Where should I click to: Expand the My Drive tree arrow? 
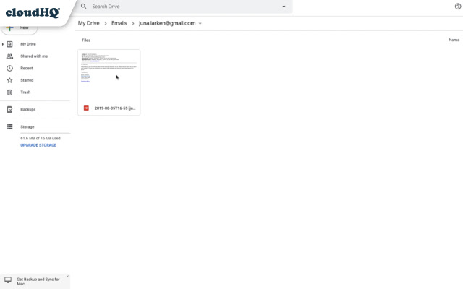point(3,44)
